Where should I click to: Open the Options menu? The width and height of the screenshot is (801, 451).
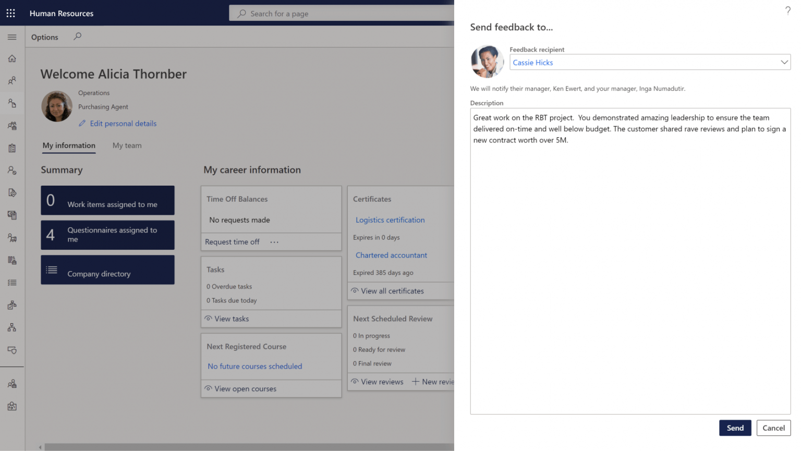pos(44,37)
